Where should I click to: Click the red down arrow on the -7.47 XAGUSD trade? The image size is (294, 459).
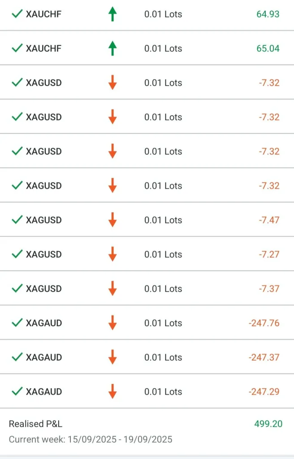(x=112, y=220)
